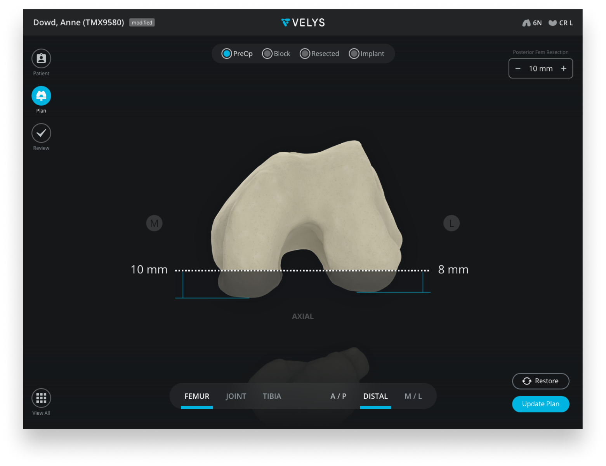Click the Restore refresh icon
Screen dimensions: 606x466
tap(526, 381)
